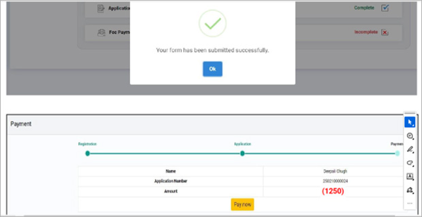Click the Amount label cell
This screenshot has height=217, width=422.
pyautogui.click(x=171, y=191)
